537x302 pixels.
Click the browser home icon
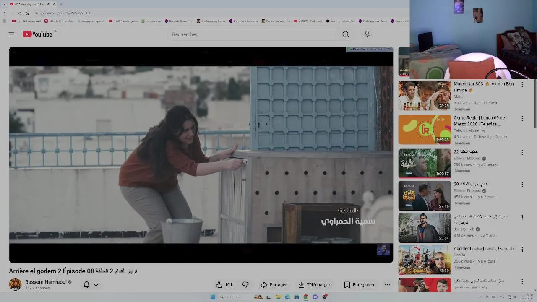pos(27,13)
